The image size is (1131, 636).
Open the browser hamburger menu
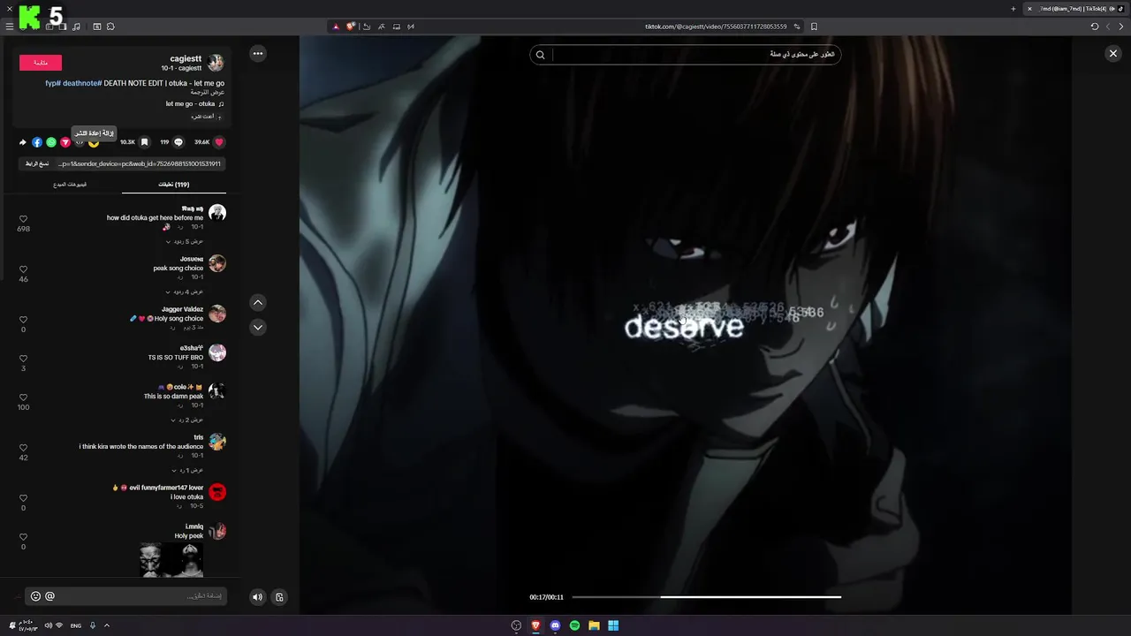pos(10,26)
